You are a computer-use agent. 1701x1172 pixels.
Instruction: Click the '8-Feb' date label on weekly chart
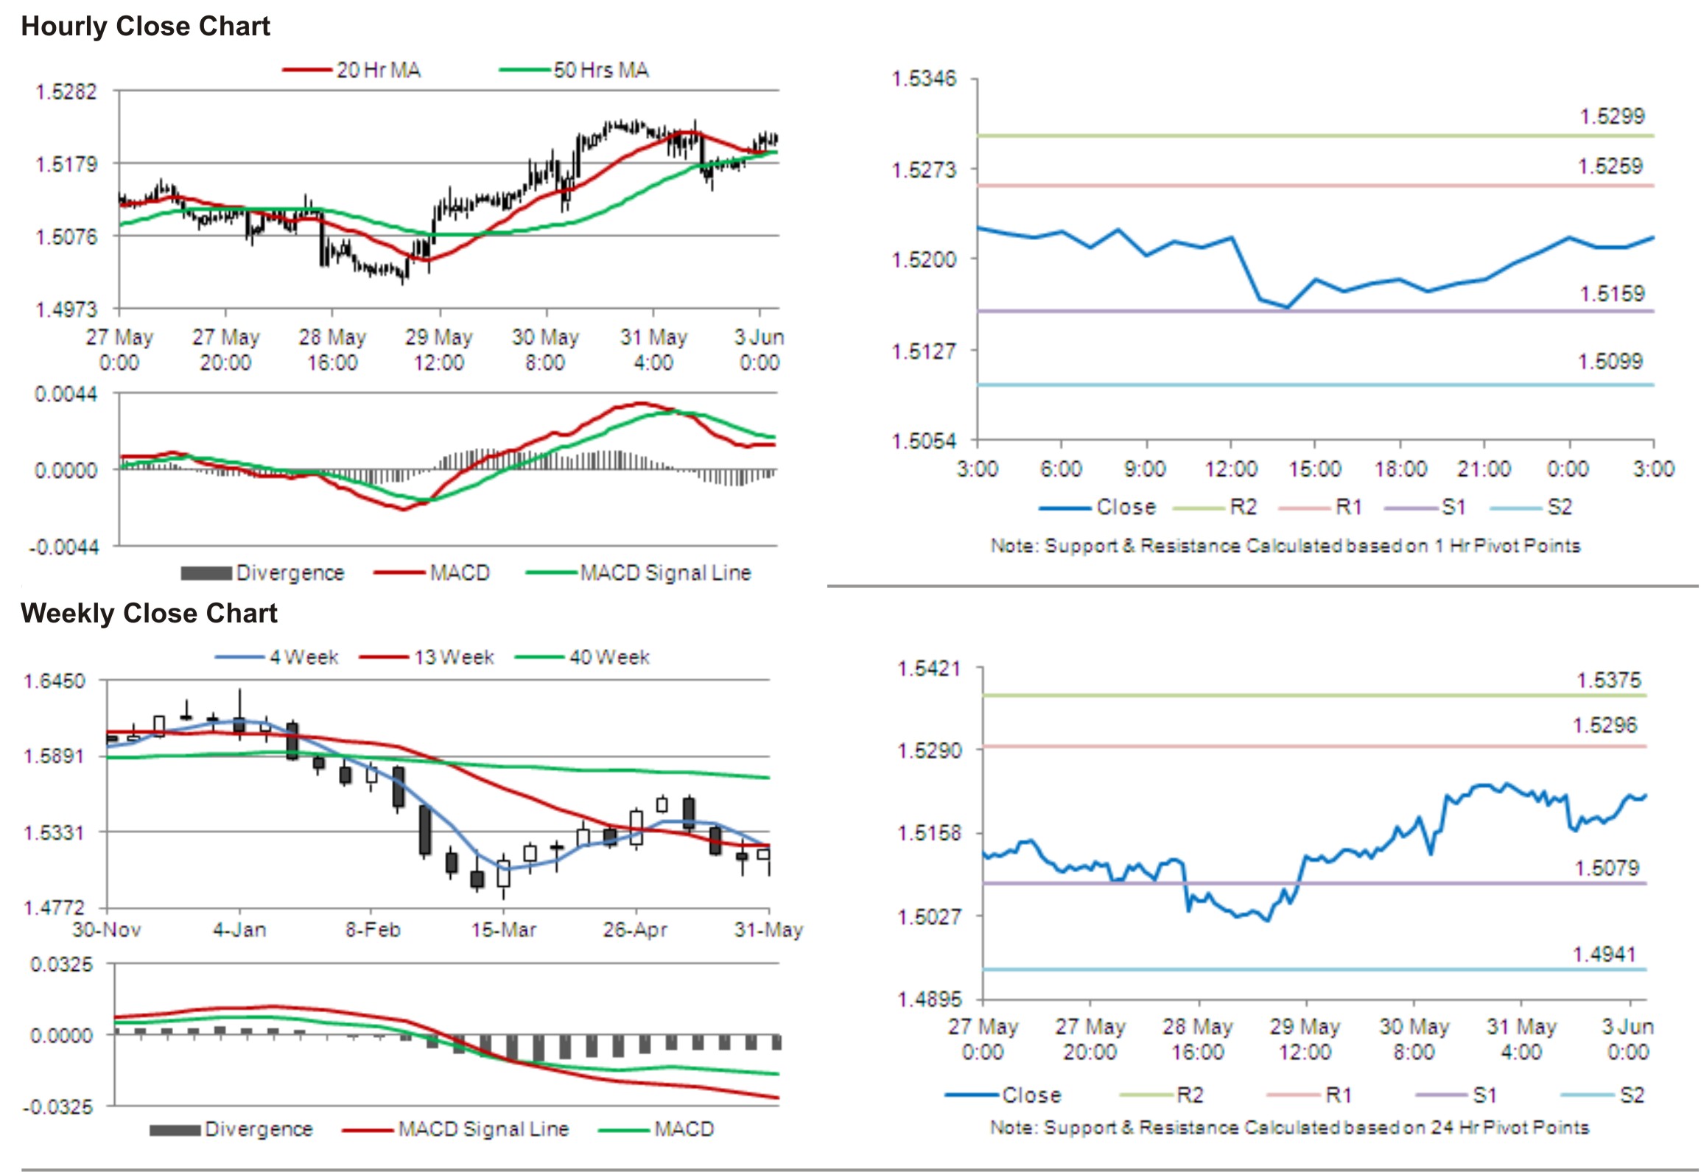[x=373, y=930]
